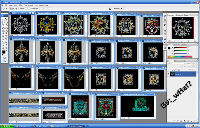Select the Pen tool
Viewport: 200px width, 128px height.
(x=3, y=39)
